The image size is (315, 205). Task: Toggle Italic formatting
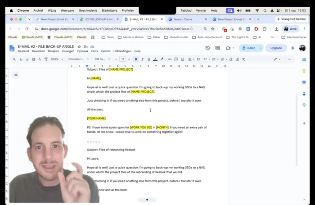pos(142,59)
